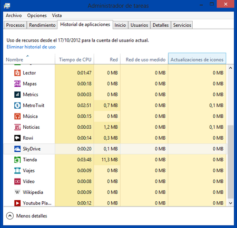Click Youtube Player CPU time 0:00:12
The image size is (237, 228).
coord(84,203)
